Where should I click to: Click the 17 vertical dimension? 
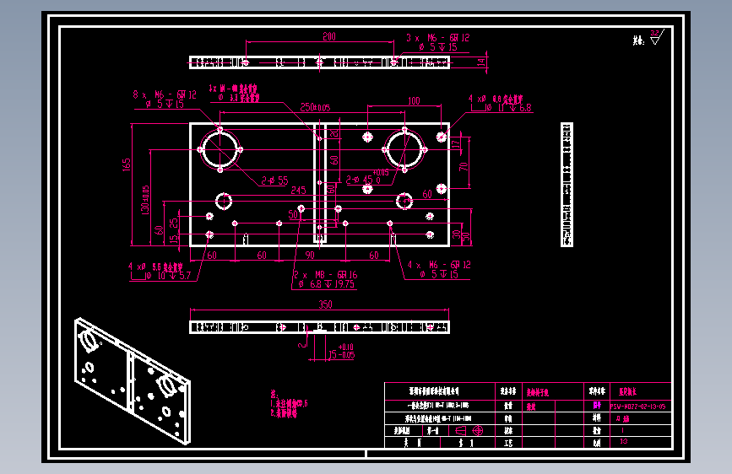pyautogui.click(x=456, y=143)
